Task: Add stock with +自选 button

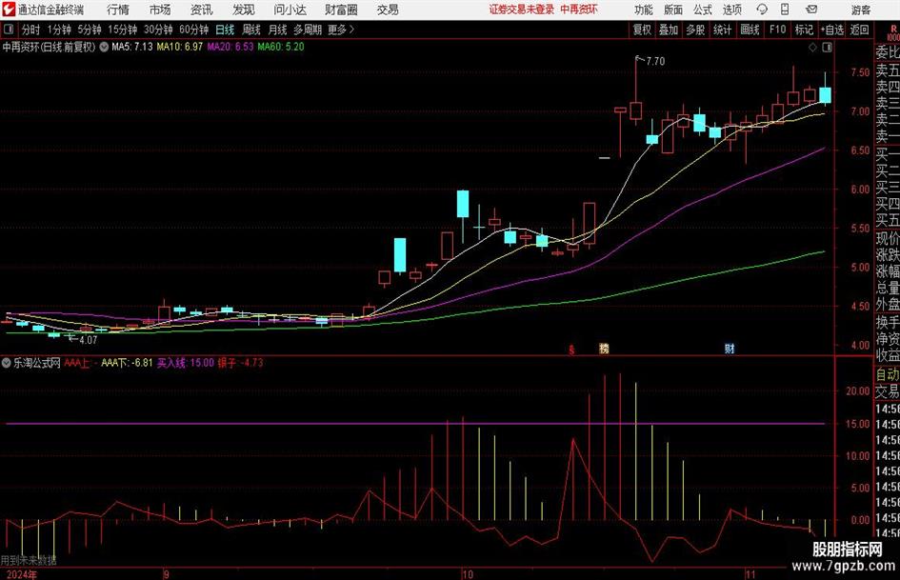Action: [831, 30]
